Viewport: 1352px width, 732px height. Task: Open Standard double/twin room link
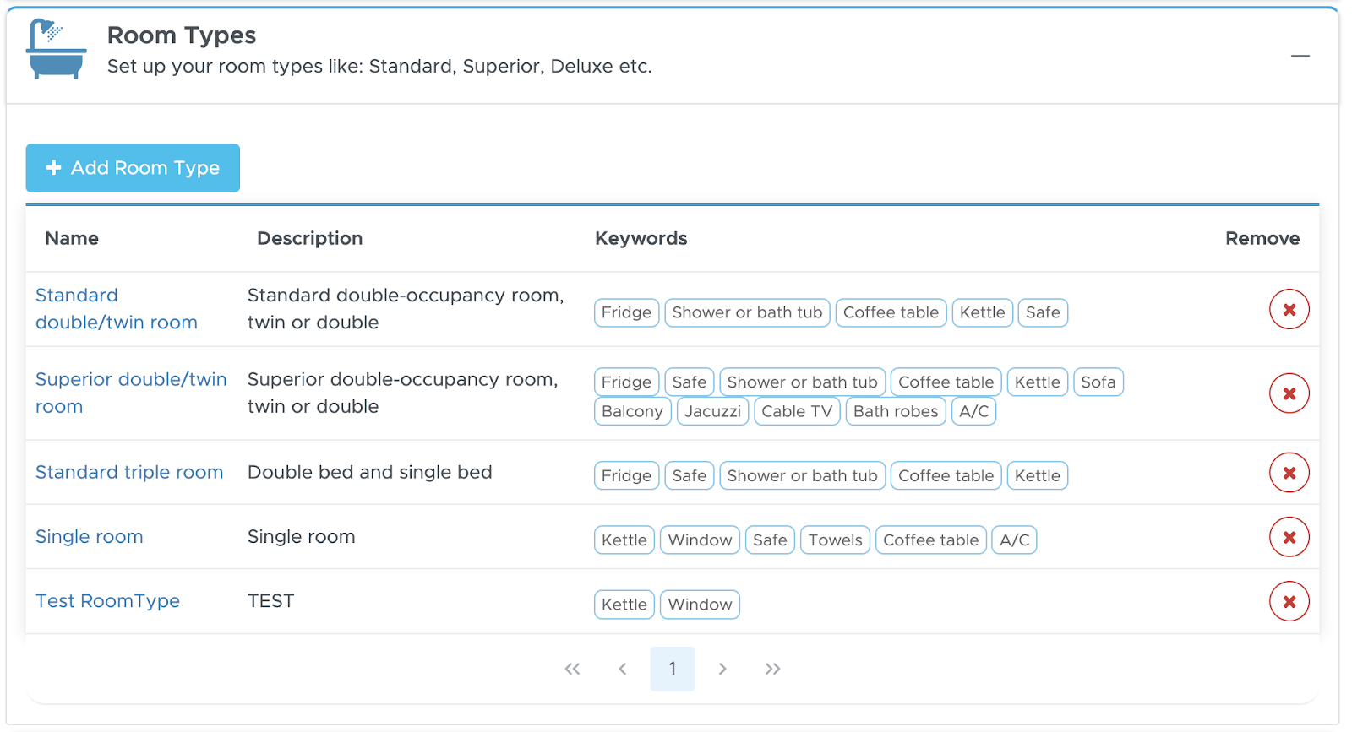pyautogui.click(x=117, y=309)
